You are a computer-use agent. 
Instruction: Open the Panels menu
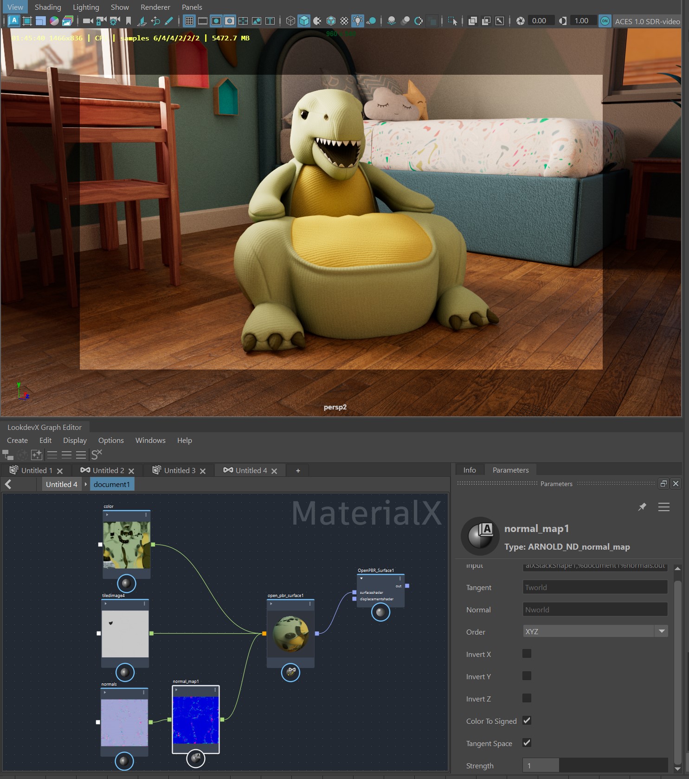click(x=192, y=7)
